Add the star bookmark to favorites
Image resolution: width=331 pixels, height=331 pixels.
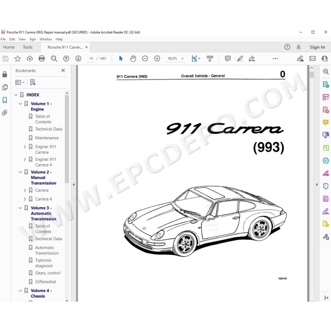[x=17, y=59]
